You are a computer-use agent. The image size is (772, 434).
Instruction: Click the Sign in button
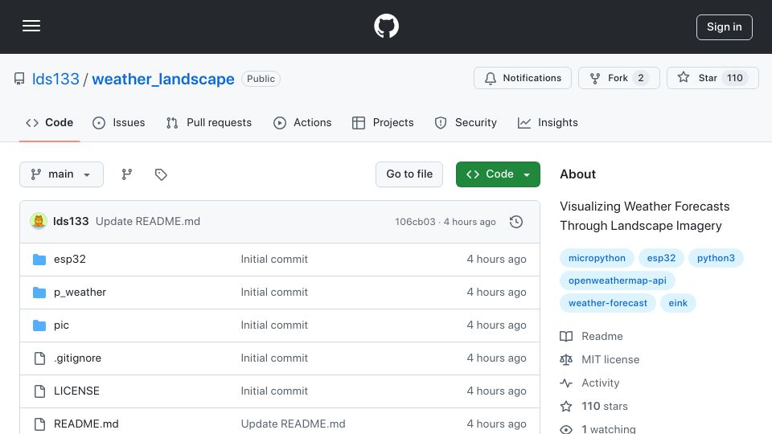click(x=725, y=27)
